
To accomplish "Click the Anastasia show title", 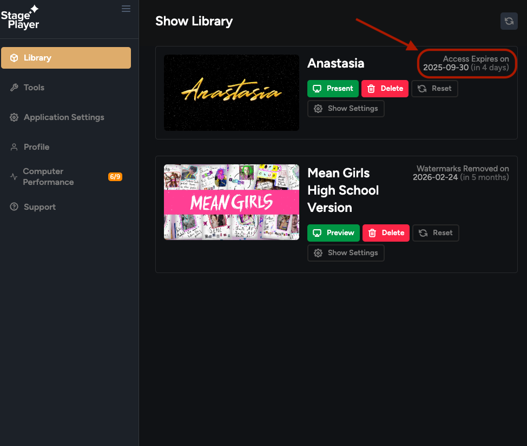I will coord(336,63).
